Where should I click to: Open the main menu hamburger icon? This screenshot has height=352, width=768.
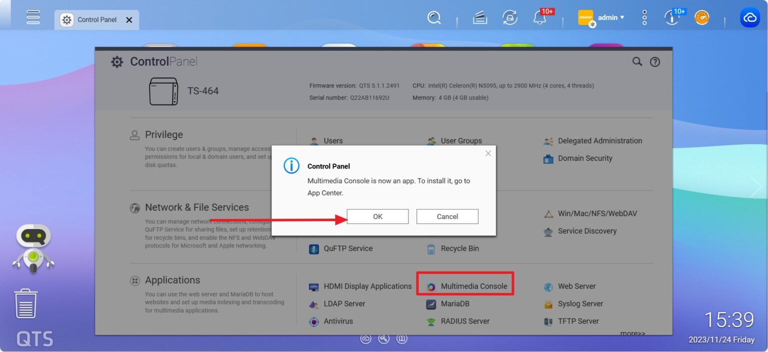coord(33,17)
